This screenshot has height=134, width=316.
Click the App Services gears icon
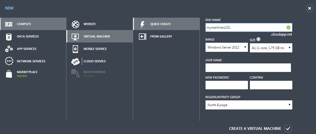pos(9,49)
